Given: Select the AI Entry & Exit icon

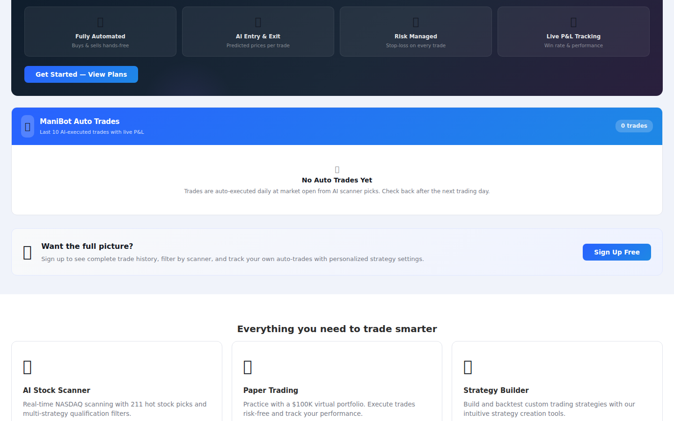Looking at the screenshot, I should point(258,22).
